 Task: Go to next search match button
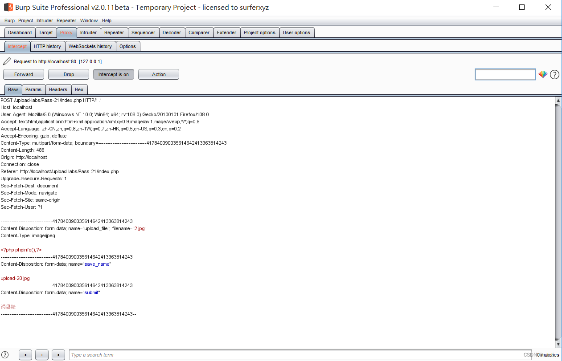tap(58, 355)
